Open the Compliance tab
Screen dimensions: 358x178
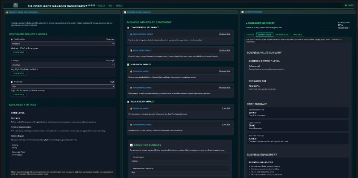point(297,35)
